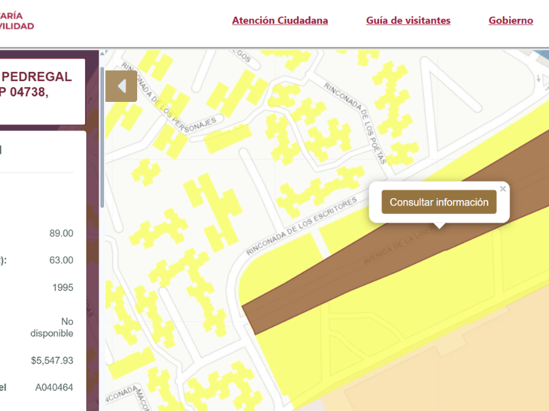
Task: Collapse the side panel with the arrow button
Action: click(x=121, y=86)
